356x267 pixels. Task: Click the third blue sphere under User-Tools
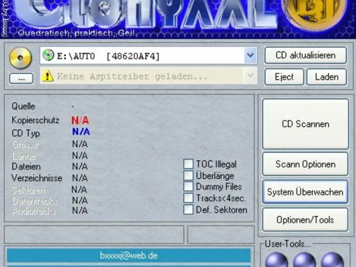point(332,259)
